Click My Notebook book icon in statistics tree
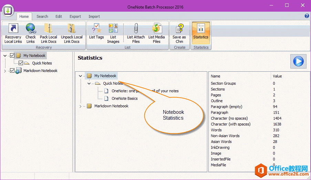The height and width of the screenshot is (180, 311). tap(89, 76)
